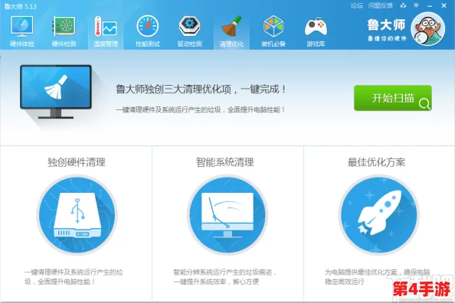The image size is (455, 303).
Task: Click the skin icon in title bar
Action: (403, 5)
